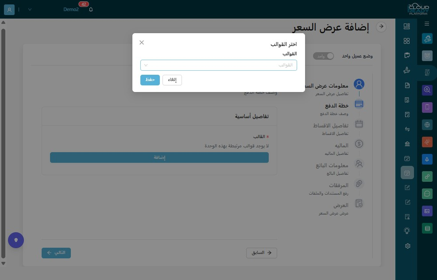437x280 pixels.
Task: Open the plain document sidebar icon
Action: point(407,85)
